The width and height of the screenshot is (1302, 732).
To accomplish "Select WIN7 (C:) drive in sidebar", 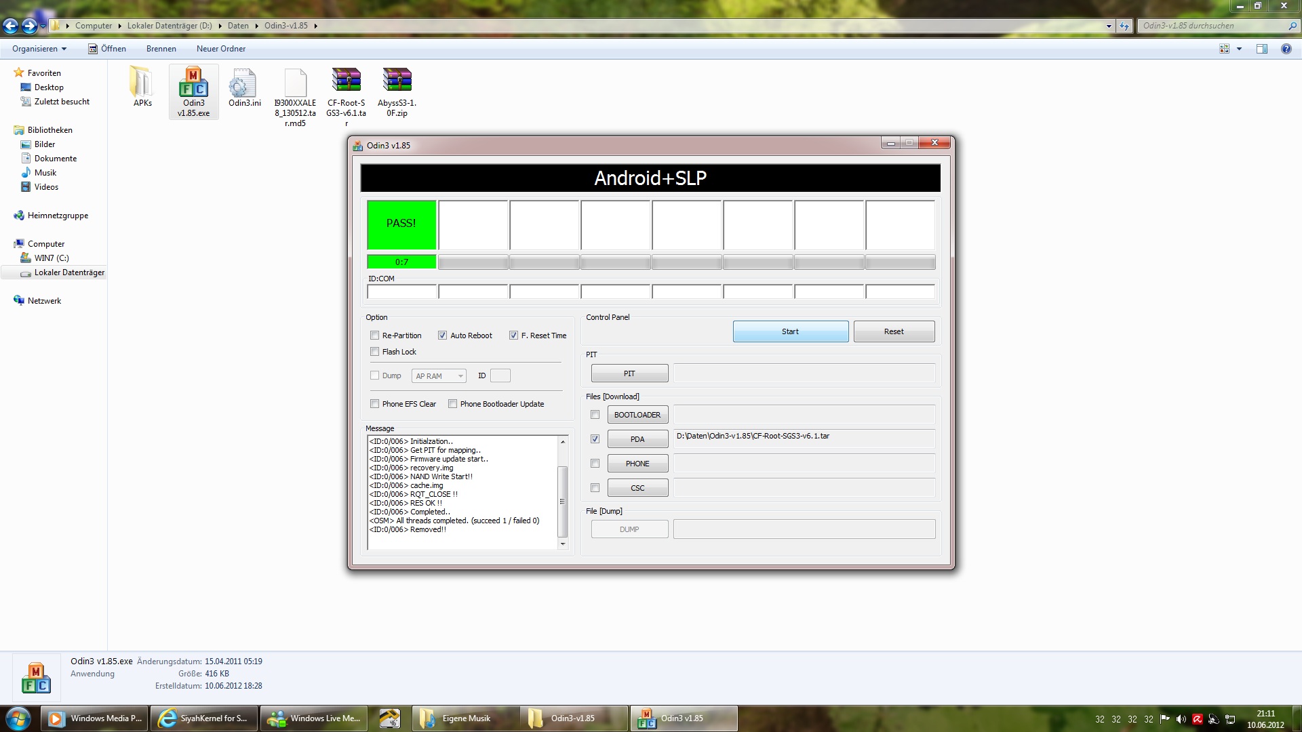I will tap(52, 258).
